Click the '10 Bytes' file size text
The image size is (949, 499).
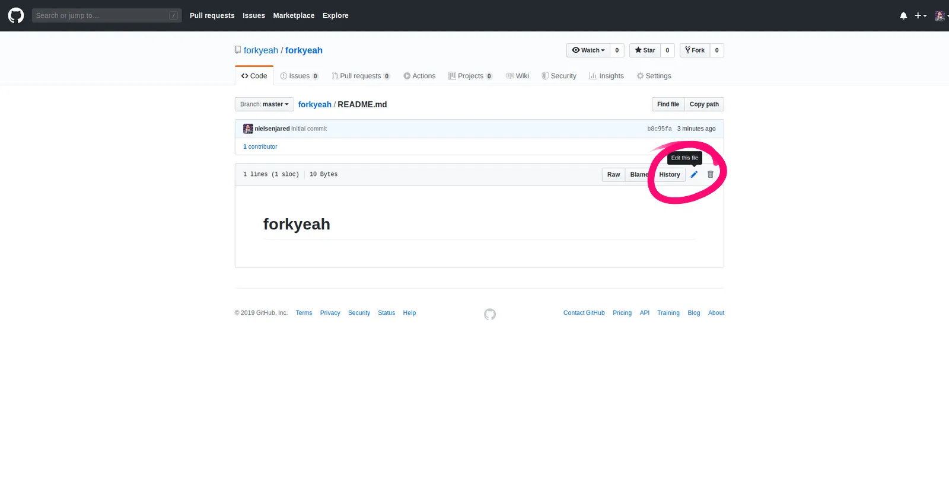[323, 174]
